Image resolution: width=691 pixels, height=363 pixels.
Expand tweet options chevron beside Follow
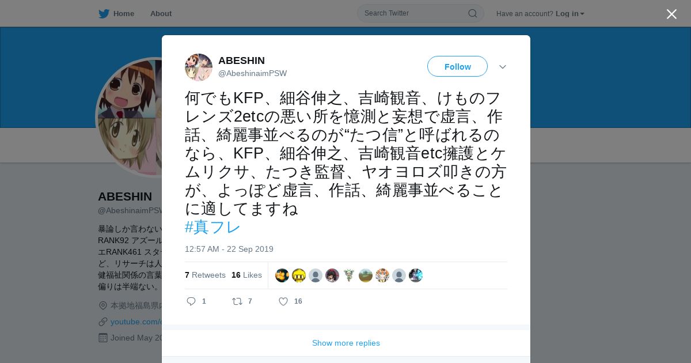pyautogui.click(x=503, y=67)
